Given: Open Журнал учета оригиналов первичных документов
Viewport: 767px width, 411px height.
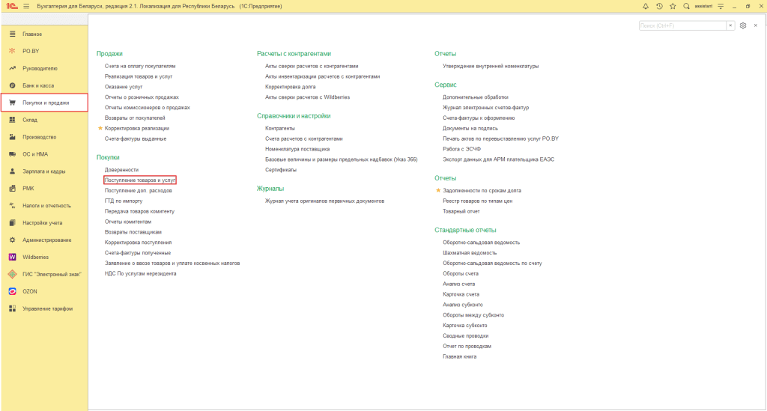Looking at the screenshot, I should click(x=325, y=201).
